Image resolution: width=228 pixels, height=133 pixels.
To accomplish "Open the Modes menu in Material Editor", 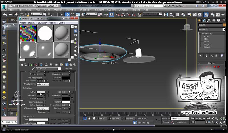I will coord(23,23).
